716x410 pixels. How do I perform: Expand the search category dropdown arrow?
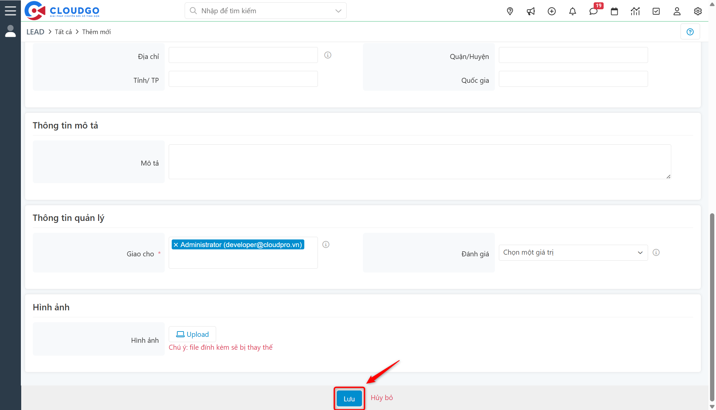[338, 11]
